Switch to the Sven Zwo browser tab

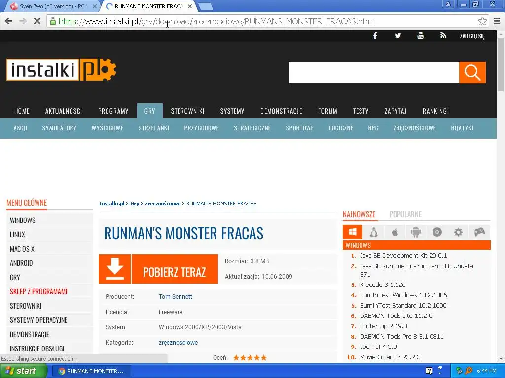pyautogui.click(x=53, y=6)
